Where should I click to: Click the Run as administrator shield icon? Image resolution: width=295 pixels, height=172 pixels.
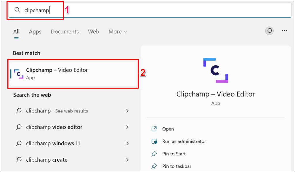pos(154,141)
